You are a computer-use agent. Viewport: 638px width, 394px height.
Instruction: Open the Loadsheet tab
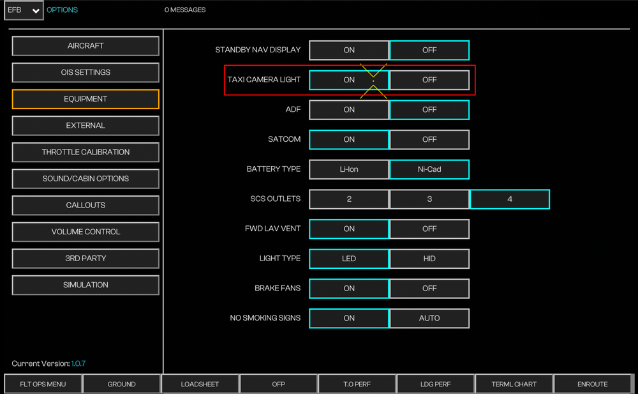(x=200, y=384)
